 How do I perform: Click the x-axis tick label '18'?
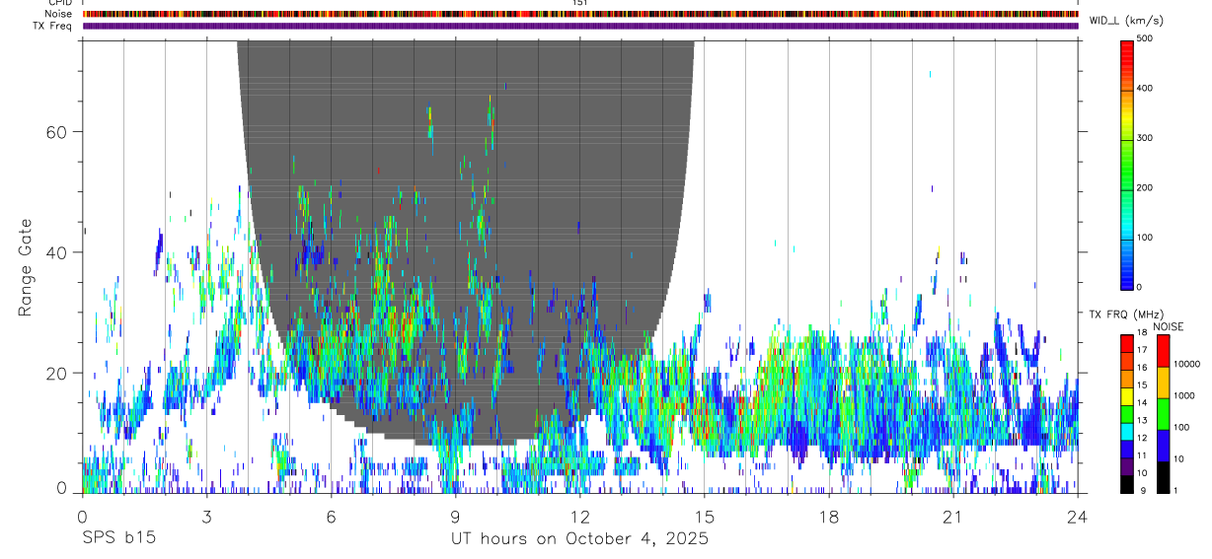pos(828,517)
